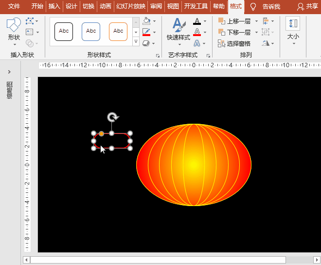The height and width of the screenshot is (265, 321).
Task: Open the 大小 size menu
Action: click(293, 31)
